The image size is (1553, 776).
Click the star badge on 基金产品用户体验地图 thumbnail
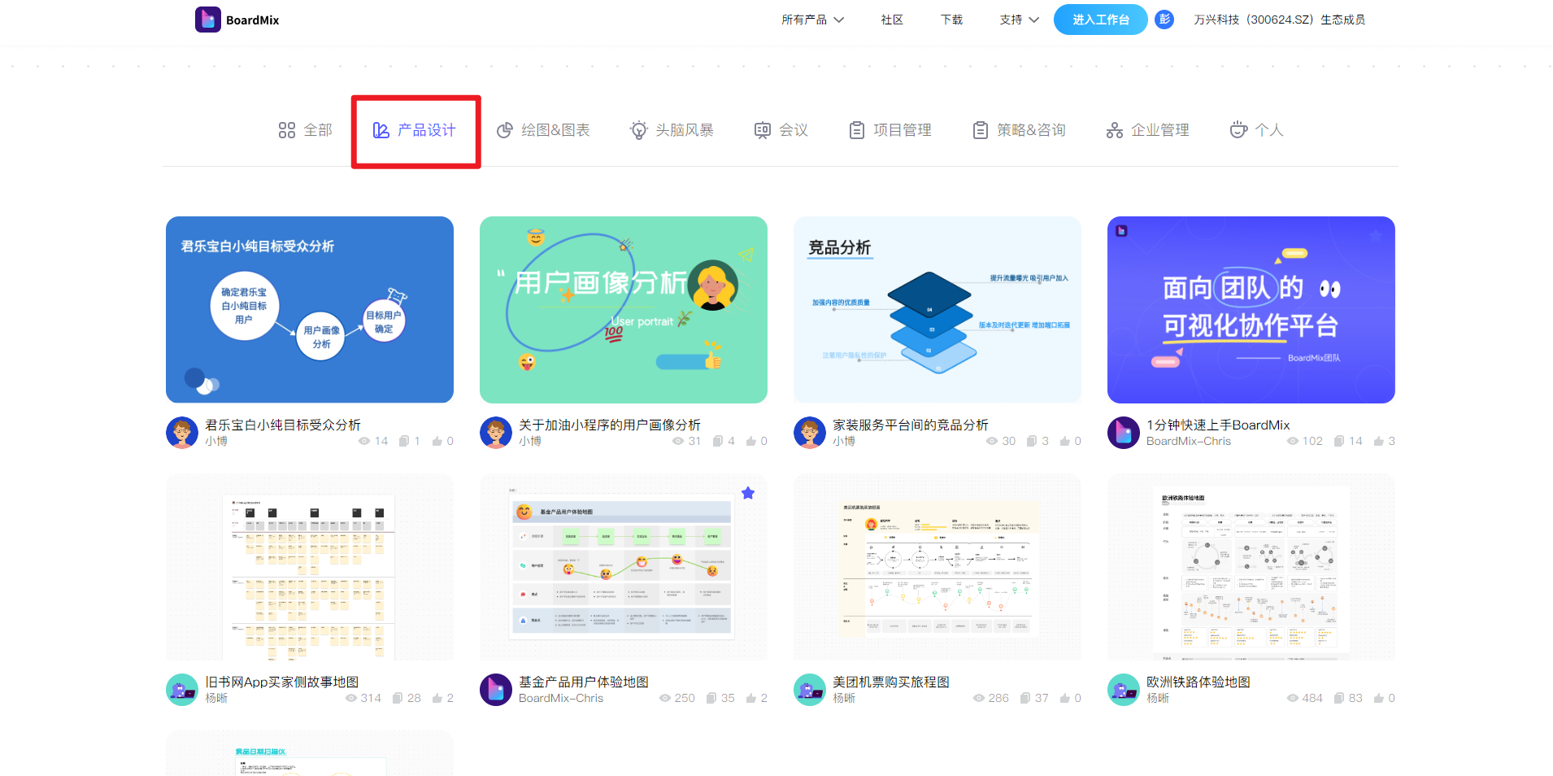pyautogui.click(x=748, y=493)
